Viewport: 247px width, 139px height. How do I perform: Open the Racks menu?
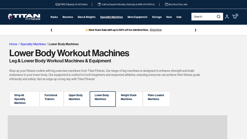tap(54, 17)
